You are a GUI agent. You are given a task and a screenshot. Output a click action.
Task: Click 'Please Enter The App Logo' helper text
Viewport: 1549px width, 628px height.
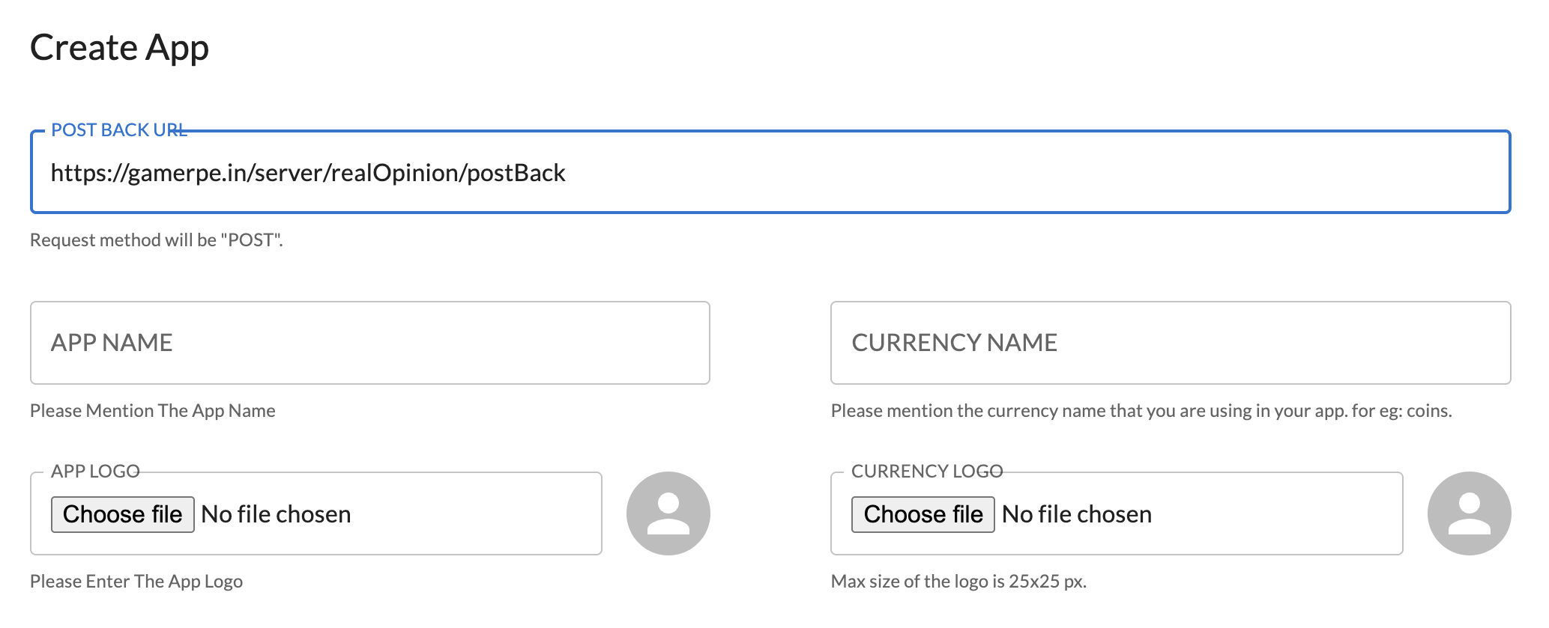136,582
